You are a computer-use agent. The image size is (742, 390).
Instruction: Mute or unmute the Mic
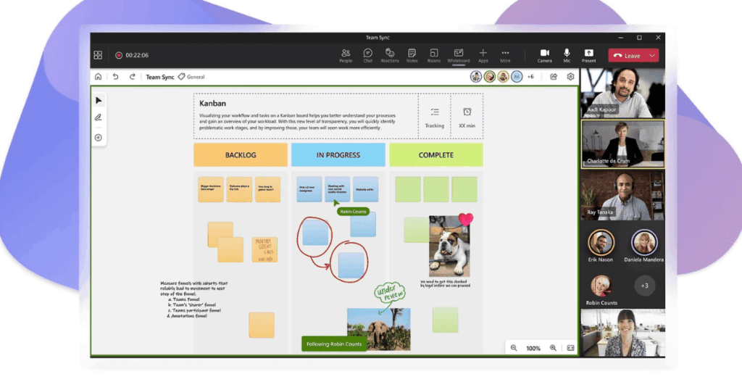[567, 55]
